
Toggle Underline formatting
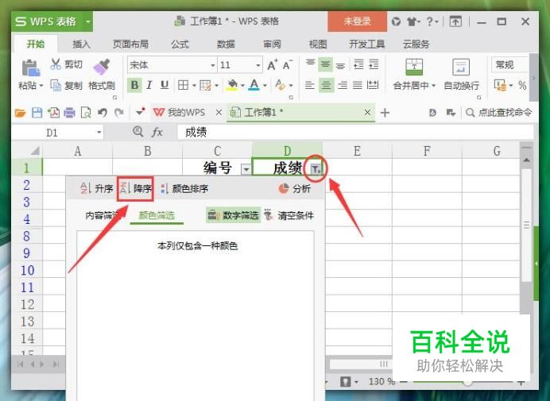tap(165, 85)
